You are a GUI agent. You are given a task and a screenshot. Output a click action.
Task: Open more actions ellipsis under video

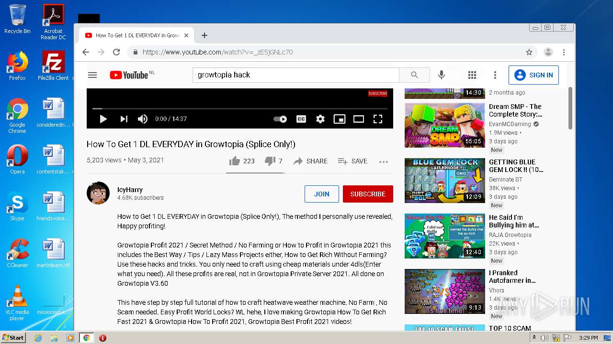pos(384,161)
